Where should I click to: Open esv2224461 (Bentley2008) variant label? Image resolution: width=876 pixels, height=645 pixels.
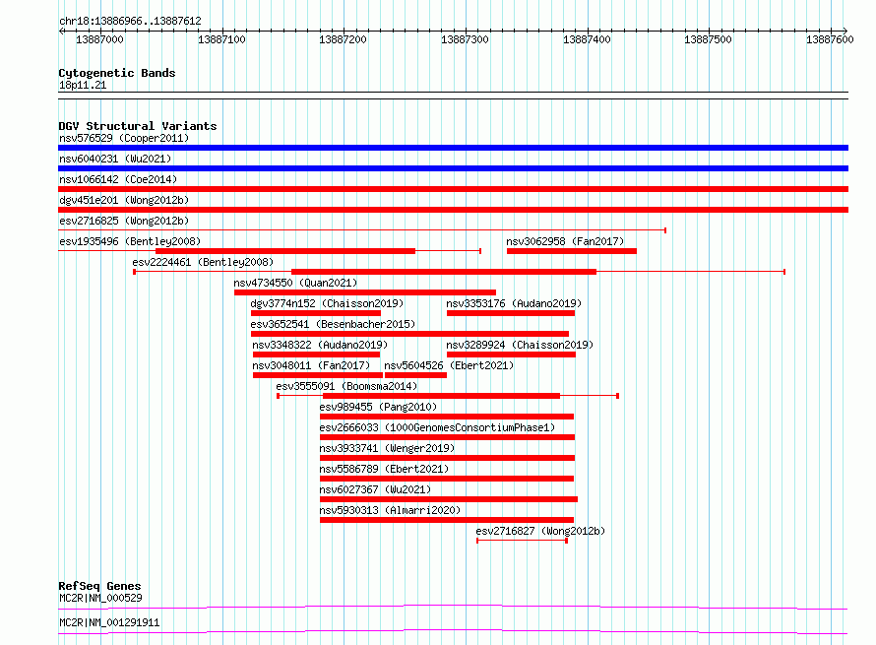203,262
